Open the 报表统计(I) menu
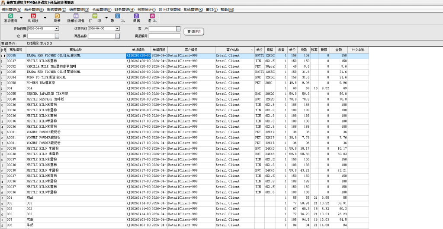Screen dimensions: 443x229 coord(146,9)
